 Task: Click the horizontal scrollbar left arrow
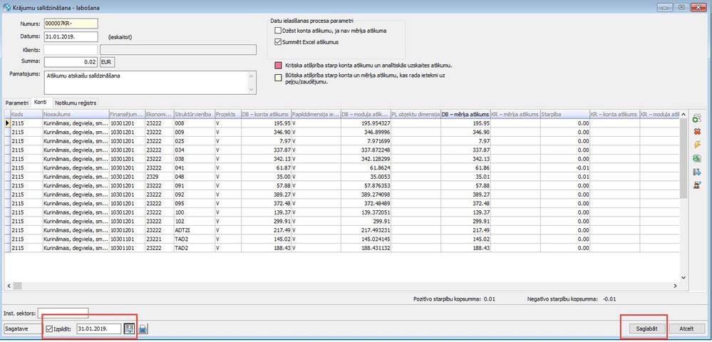click(x=8, y=286)
